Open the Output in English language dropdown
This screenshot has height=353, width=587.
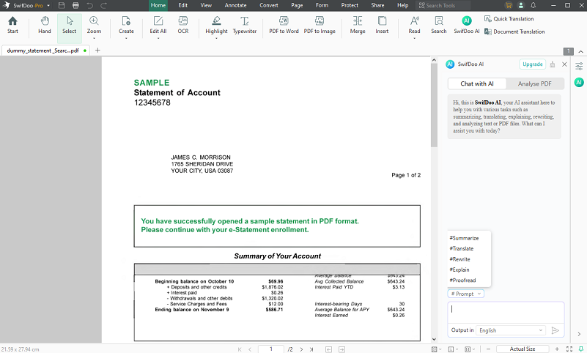(510, 330)
